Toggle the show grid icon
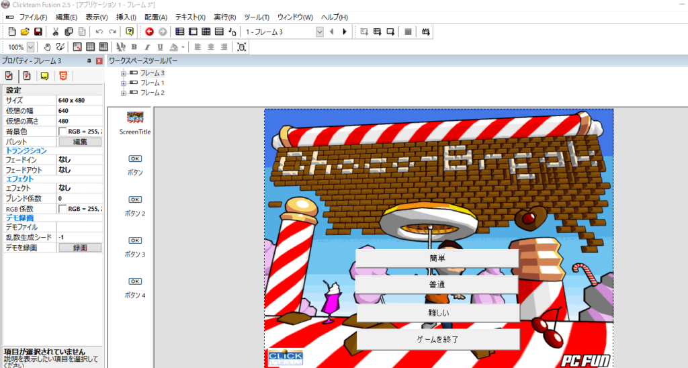Image resolution: width=688 pixels, height=368 pixels. 91,47
